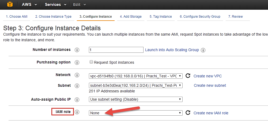The width and height of the screenshot is (268, 121).
Task: Click info icon next to Subnet label
Action: click(77, 86)
